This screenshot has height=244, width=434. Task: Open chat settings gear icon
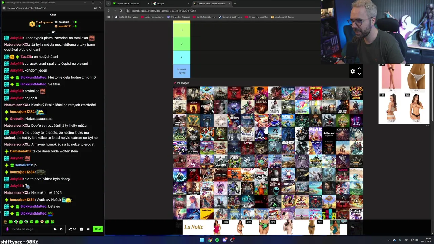(88, 229)
